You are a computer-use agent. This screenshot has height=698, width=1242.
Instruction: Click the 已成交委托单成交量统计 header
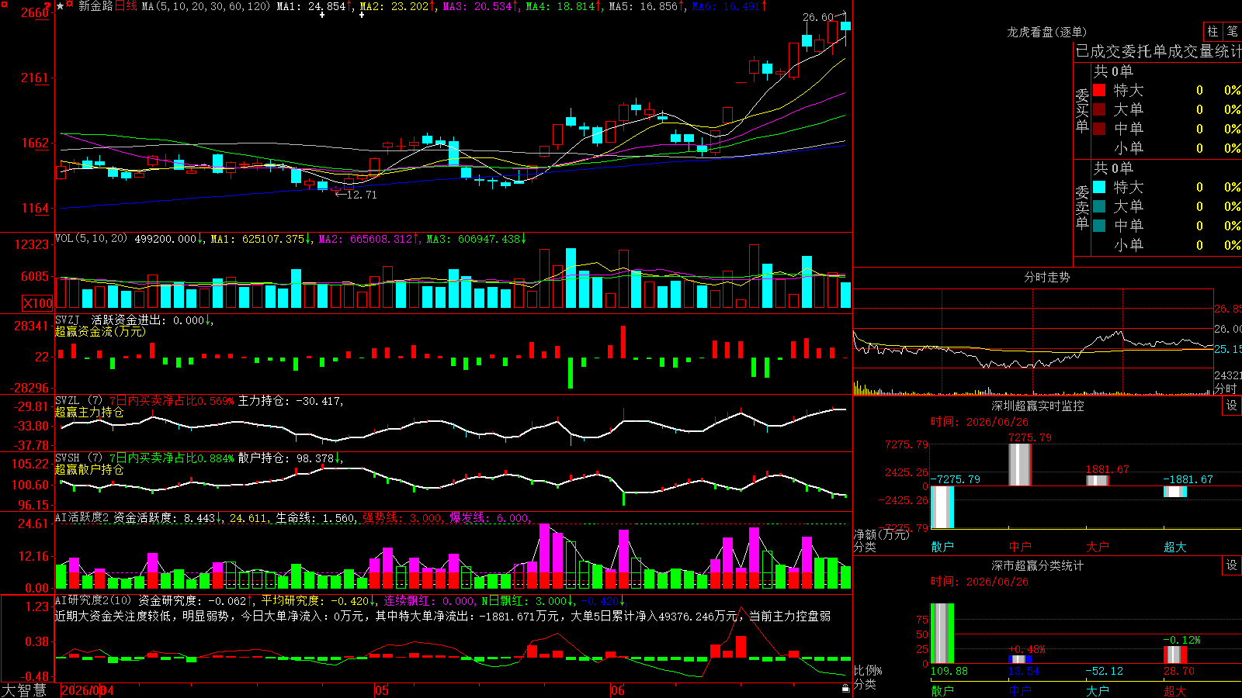point(1158,51)
